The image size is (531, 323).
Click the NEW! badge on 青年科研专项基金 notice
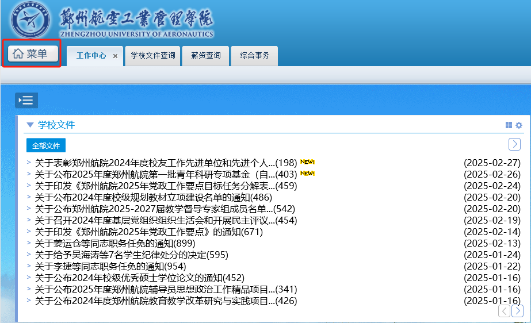[x=307, y=174]
